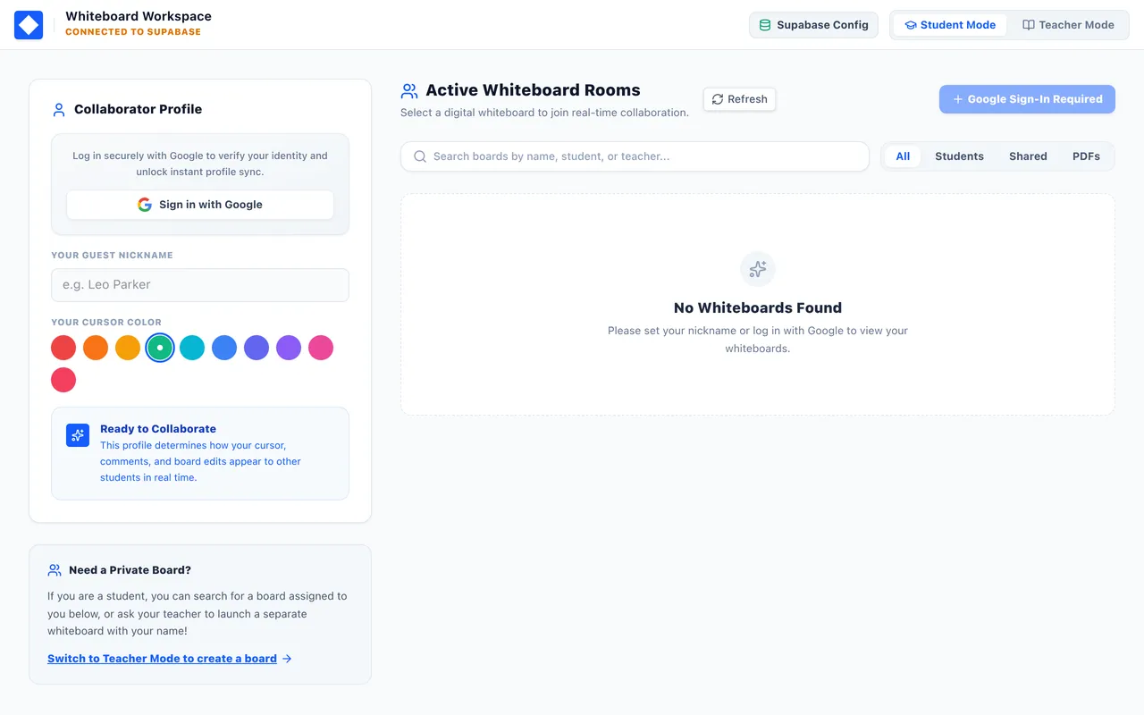
Task: Select the green cursor color
Action: pyautogui.click(x=160, y=348)
